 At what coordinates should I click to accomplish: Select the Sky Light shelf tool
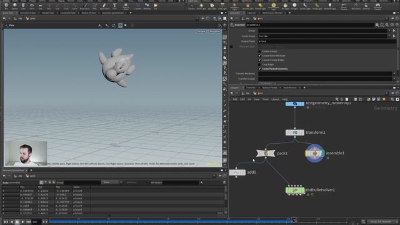[285, 6]
